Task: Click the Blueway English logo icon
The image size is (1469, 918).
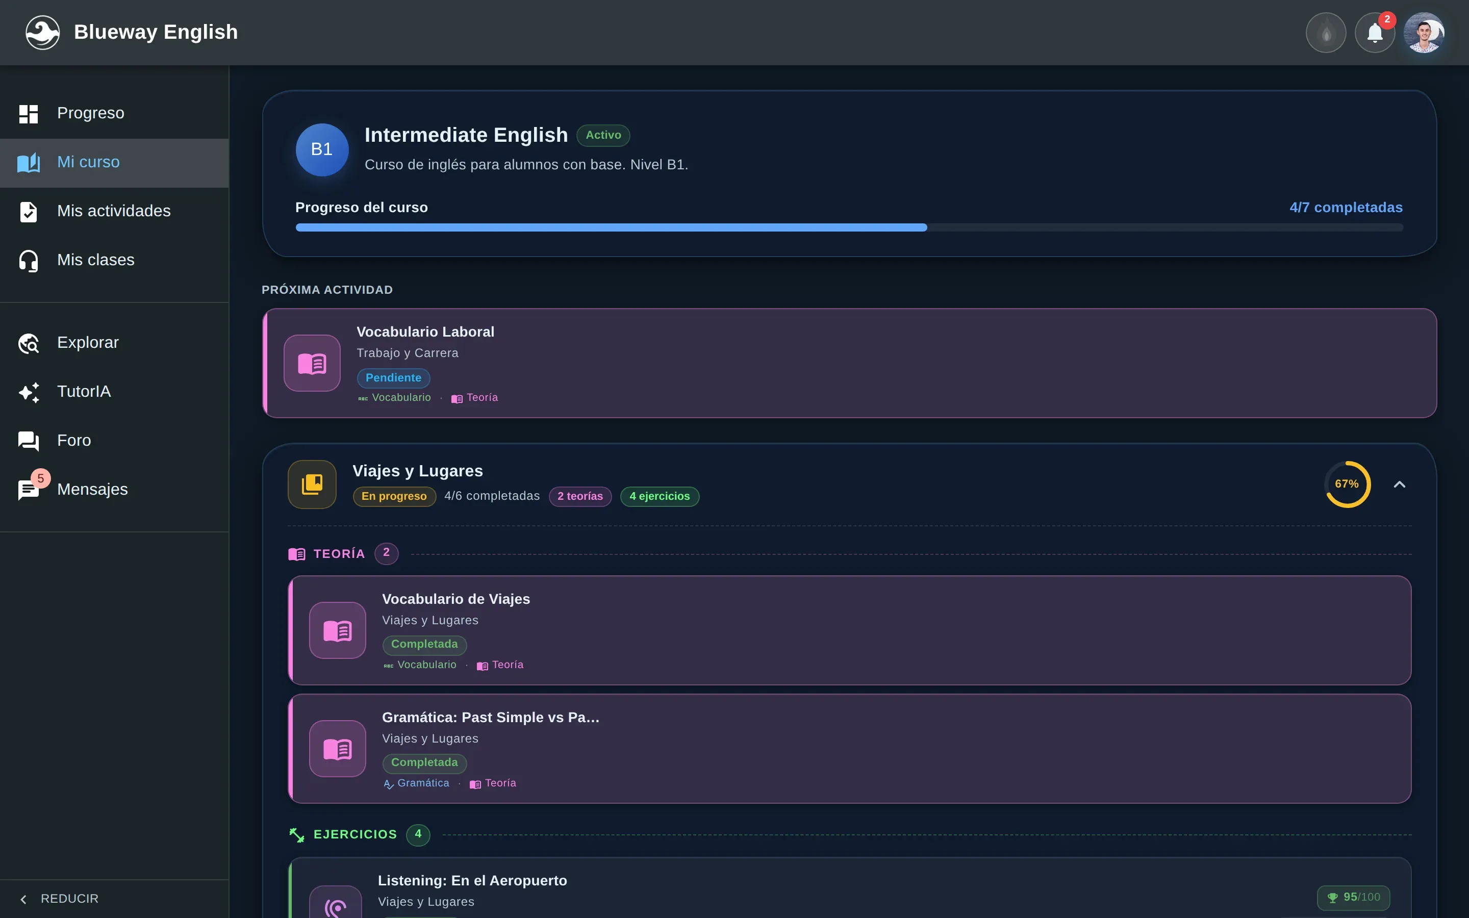Action: click(x=42, y=32)
